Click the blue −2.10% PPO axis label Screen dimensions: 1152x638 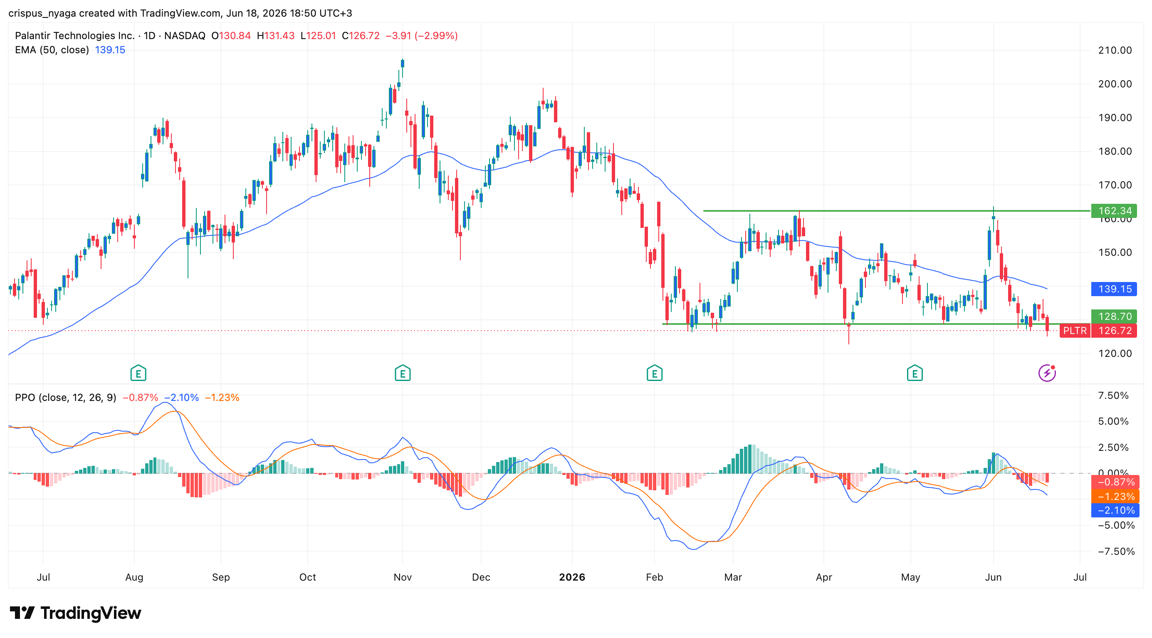(1115, 510)
